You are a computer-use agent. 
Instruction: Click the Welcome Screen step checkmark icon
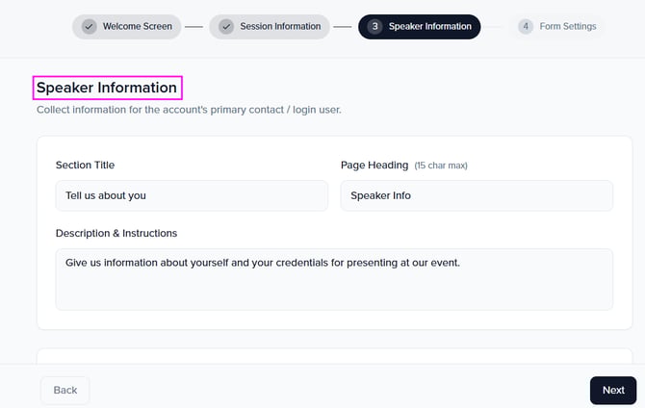click(x=89, y=27)
